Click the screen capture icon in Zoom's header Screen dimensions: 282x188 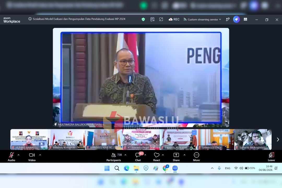161,19
